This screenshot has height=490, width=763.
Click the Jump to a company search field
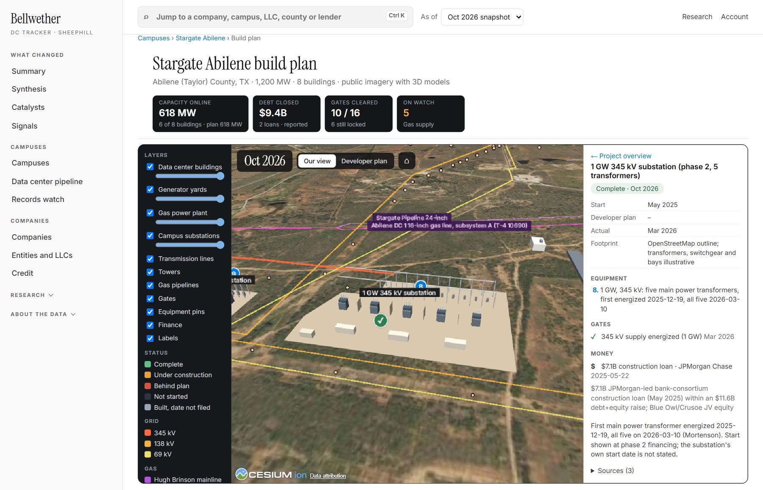coord(275,17)
